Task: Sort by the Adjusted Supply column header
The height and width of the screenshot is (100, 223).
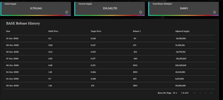Action: pyautogui.click(x=182, y=31)
